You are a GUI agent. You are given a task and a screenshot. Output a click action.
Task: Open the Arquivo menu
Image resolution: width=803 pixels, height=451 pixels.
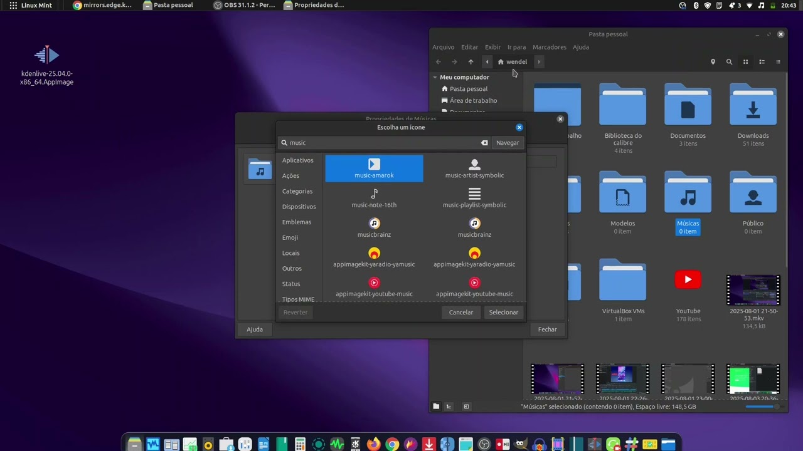(x=443, y=47)
